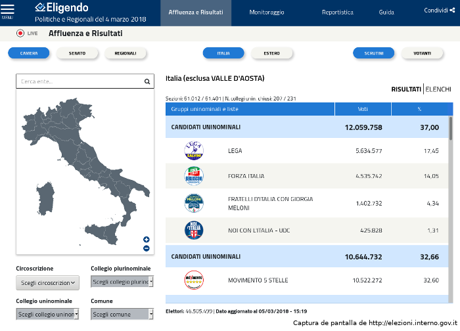Click the 17,45 percentage value

pyautogui.click(x=431, y=150)
